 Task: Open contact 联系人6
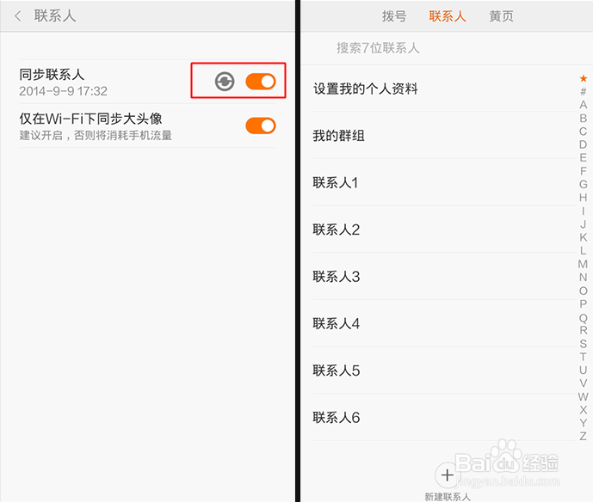[444, 418]
